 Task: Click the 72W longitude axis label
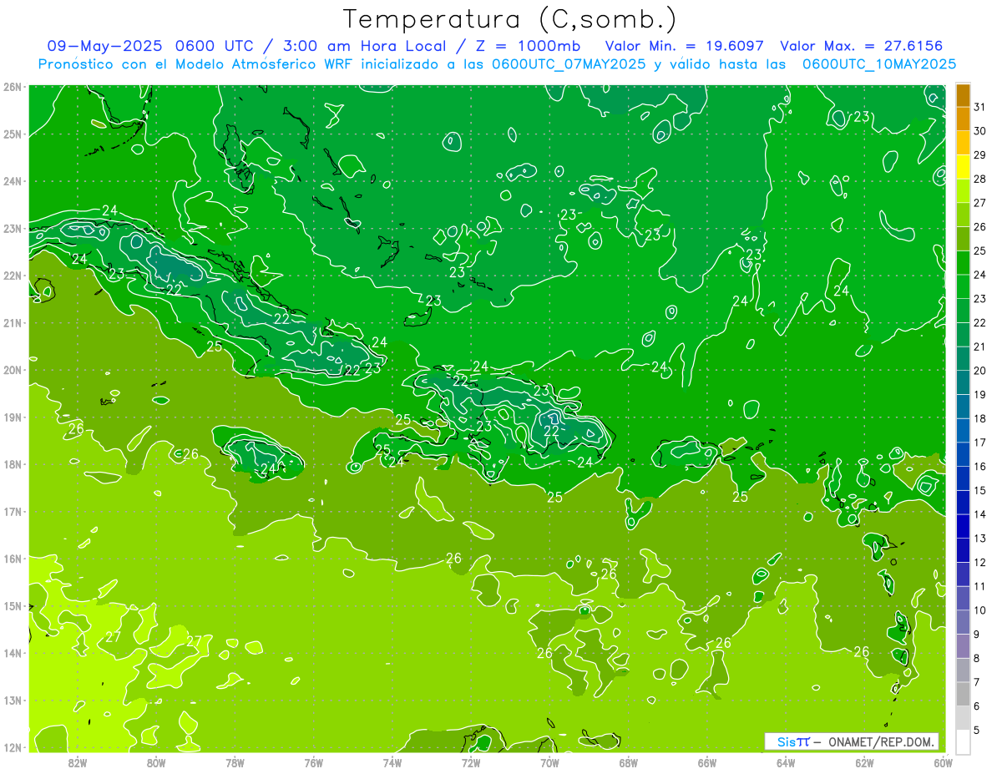point(471,762)
